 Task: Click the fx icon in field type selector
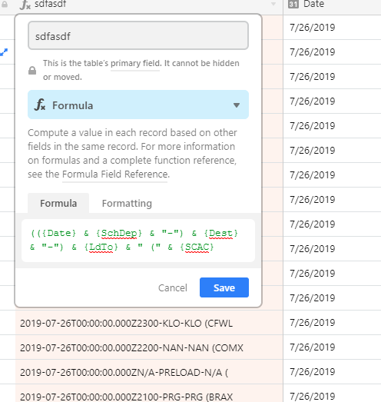pyautogui.click(x=40, y=105)
